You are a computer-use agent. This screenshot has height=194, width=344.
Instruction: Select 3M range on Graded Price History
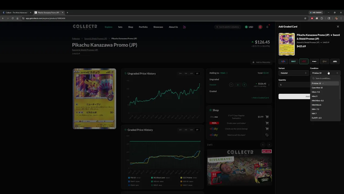[x=186, y=130]
